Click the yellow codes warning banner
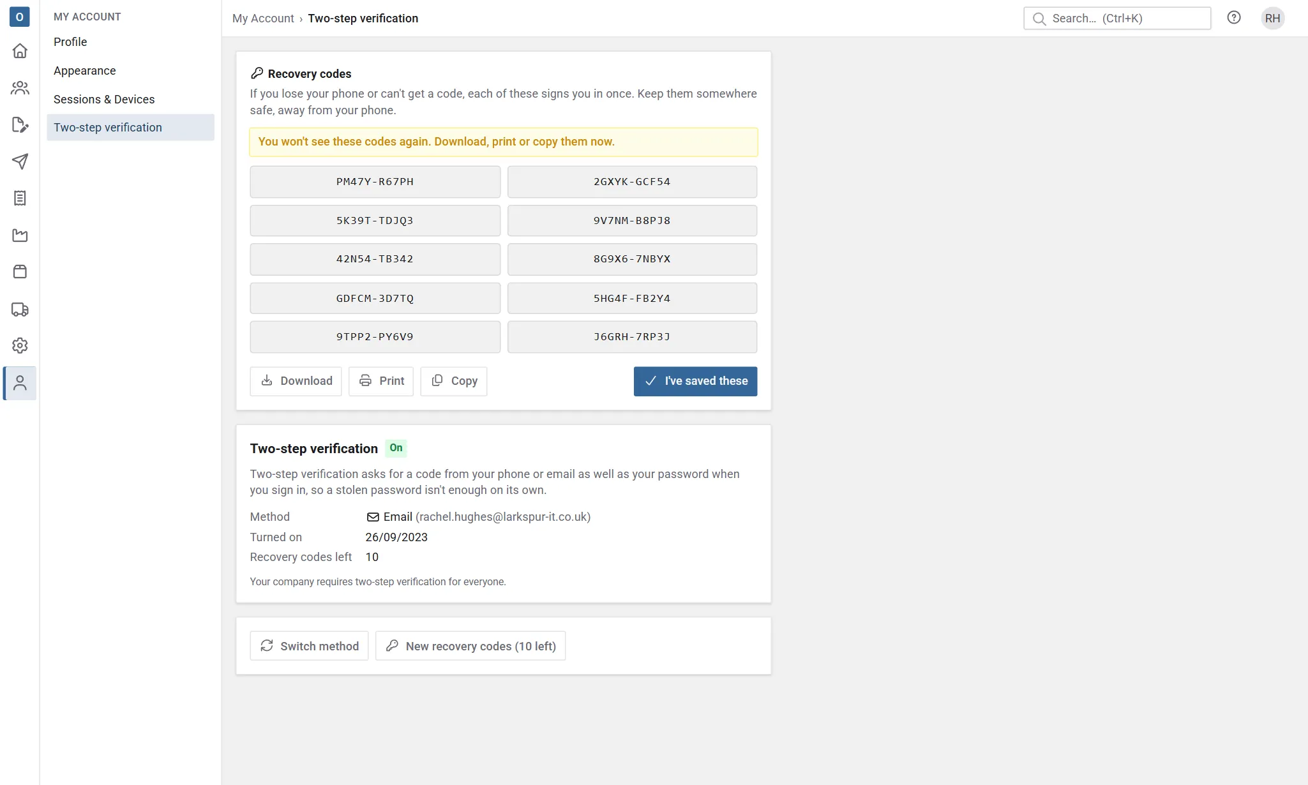Image resolution: width=1308 pixels, height=785 pixels. 504,142
